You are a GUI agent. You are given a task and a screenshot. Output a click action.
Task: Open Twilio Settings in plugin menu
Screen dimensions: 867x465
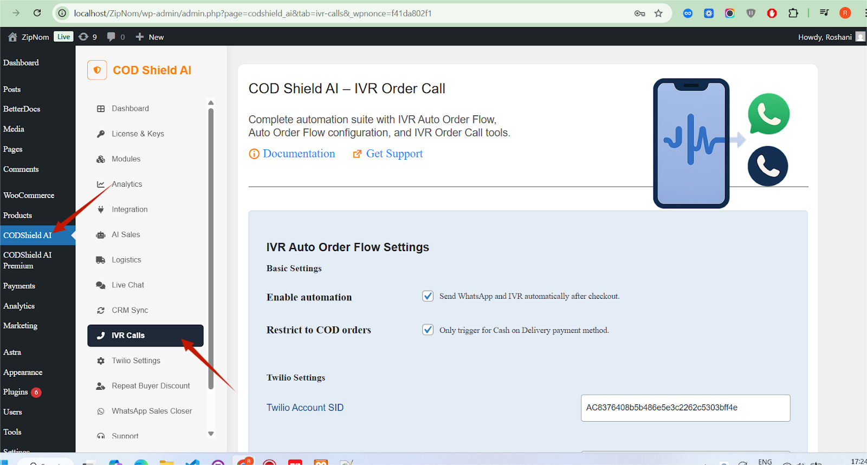point(135,361)
